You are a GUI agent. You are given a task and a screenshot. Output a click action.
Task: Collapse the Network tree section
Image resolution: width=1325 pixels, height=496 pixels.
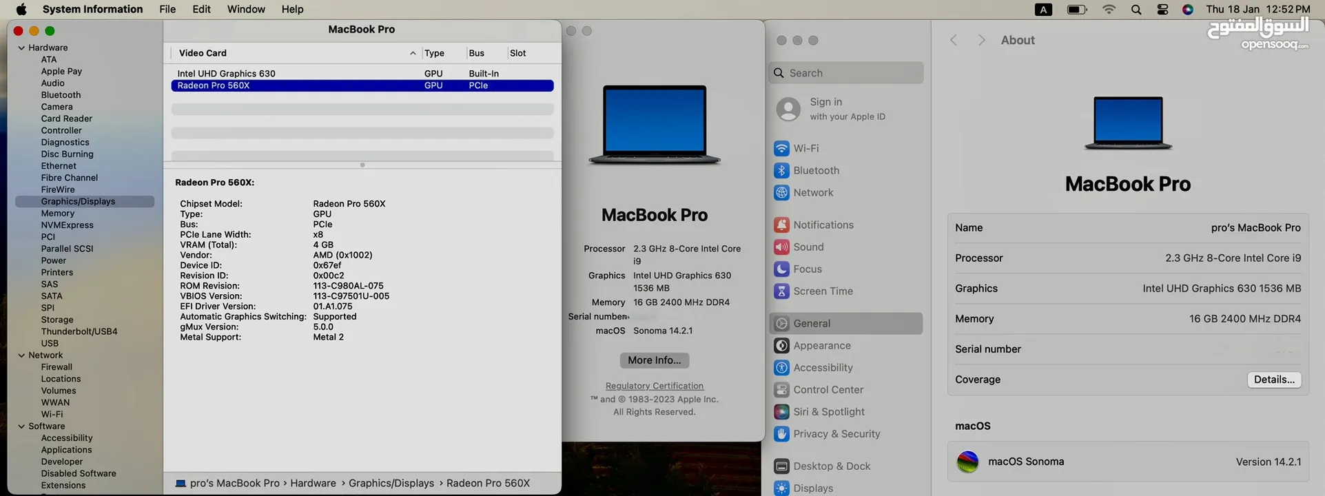(x=21, y=355)
